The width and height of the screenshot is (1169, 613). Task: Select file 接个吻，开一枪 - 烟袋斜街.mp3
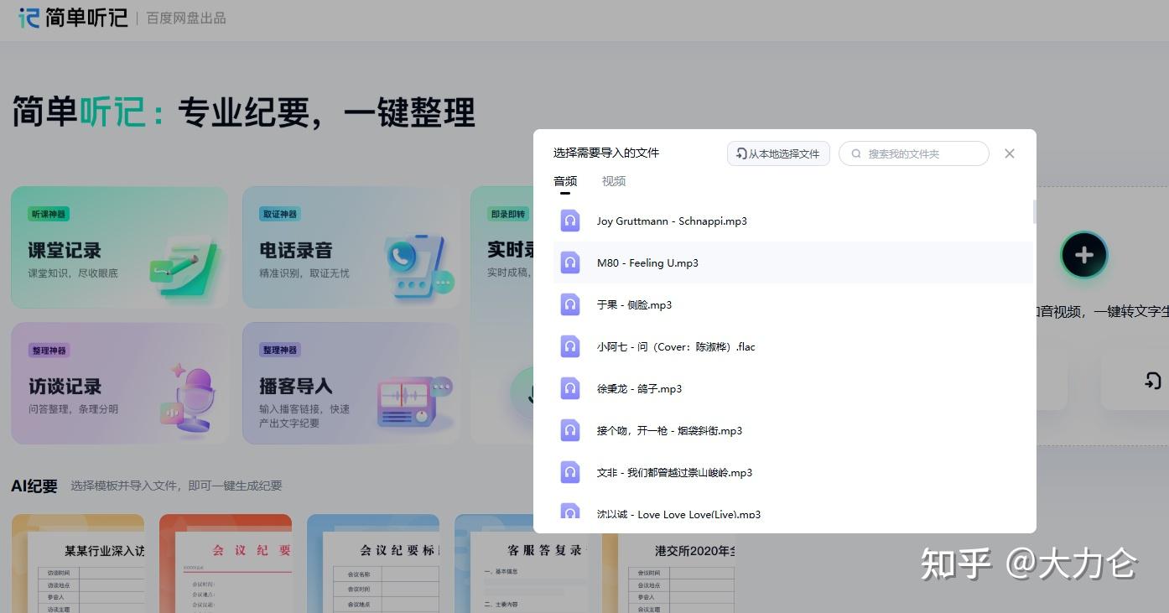[793, 430]
